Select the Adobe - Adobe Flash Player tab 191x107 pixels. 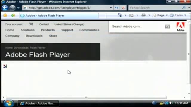pos(58,16)
